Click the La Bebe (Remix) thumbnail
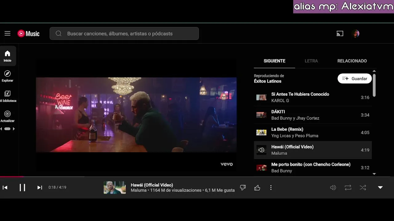Viewport: 394px width, 221px height. [x=261, y=132]
